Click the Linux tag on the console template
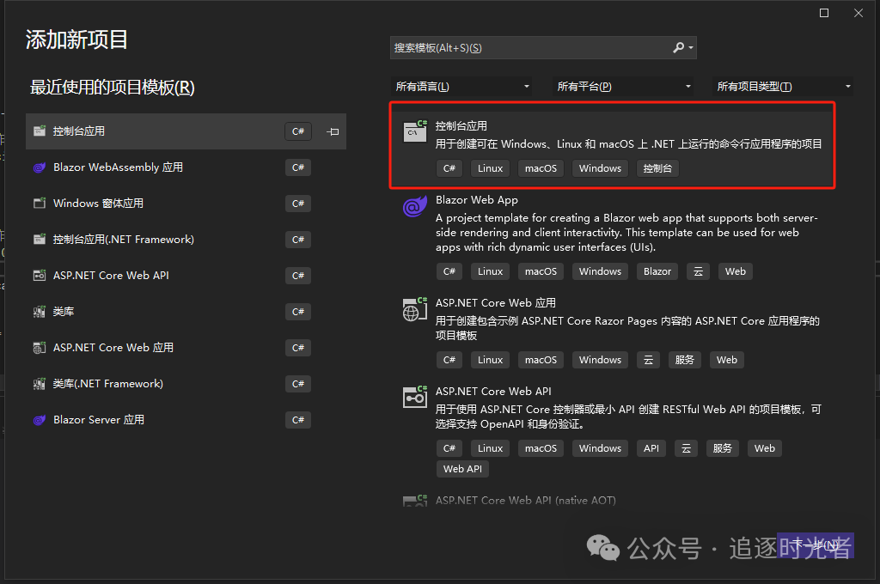Image resolution: width=880 pixels, height=584 pixels. [489, 167]
